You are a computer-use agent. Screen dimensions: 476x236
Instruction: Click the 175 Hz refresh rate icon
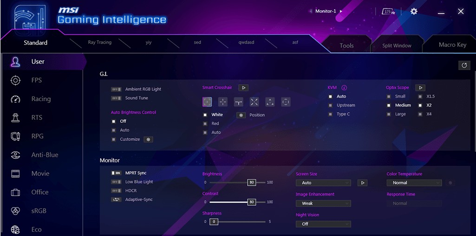388,12
